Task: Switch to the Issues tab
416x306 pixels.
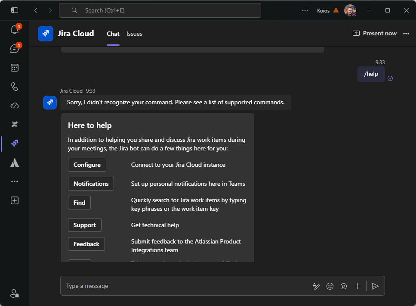Action: (x=134, y=34)
